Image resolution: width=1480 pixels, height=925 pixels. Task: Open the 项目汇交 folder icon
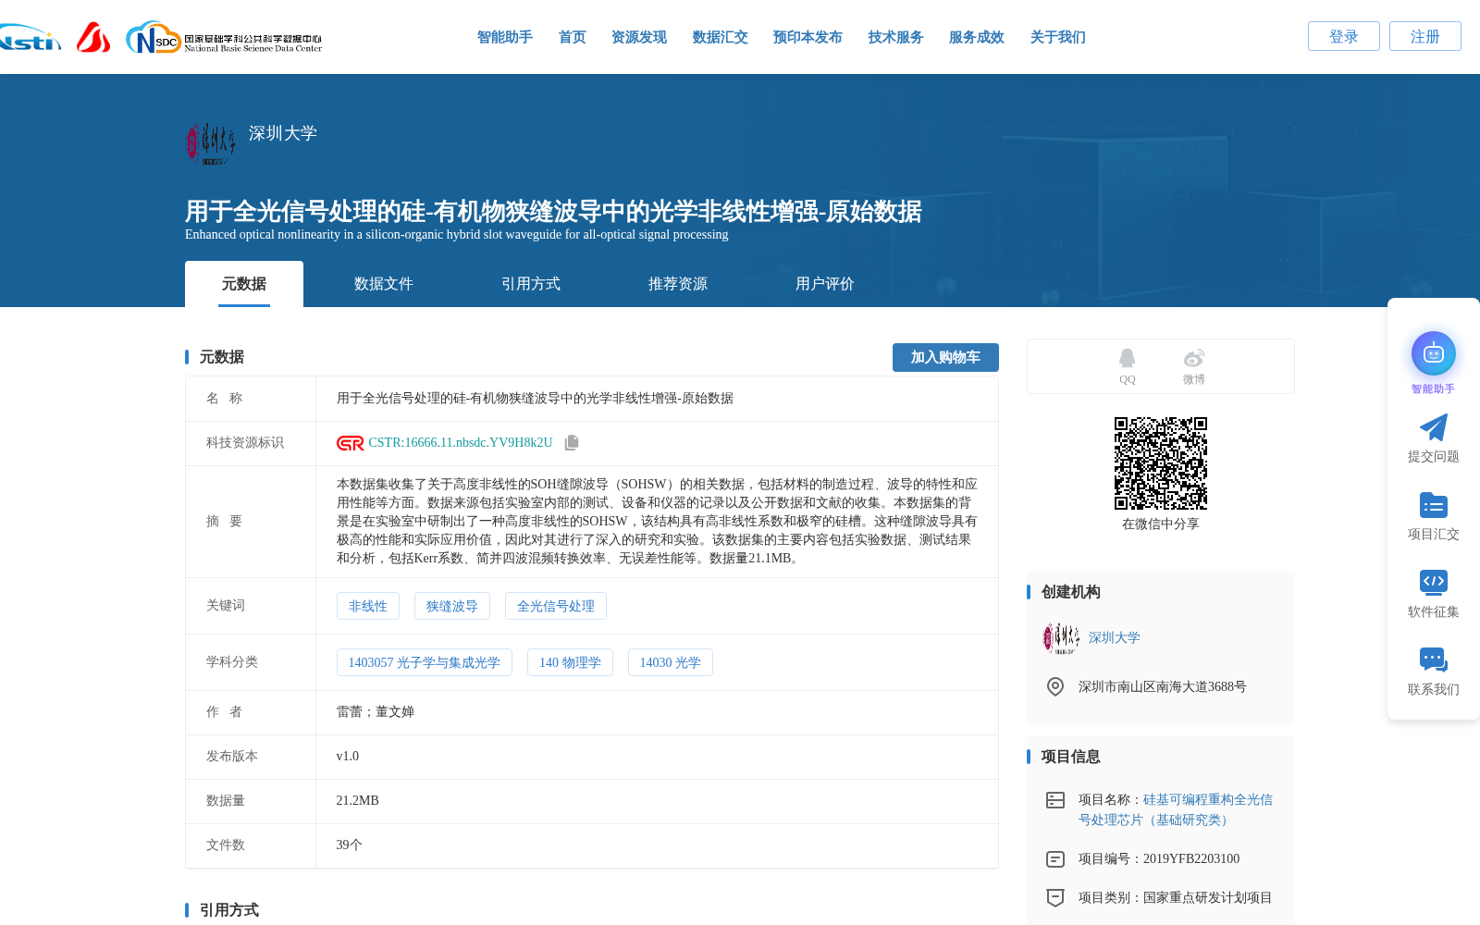point(1434,505)
